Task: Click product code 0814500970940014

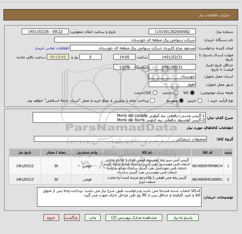Action: (207, 166)
